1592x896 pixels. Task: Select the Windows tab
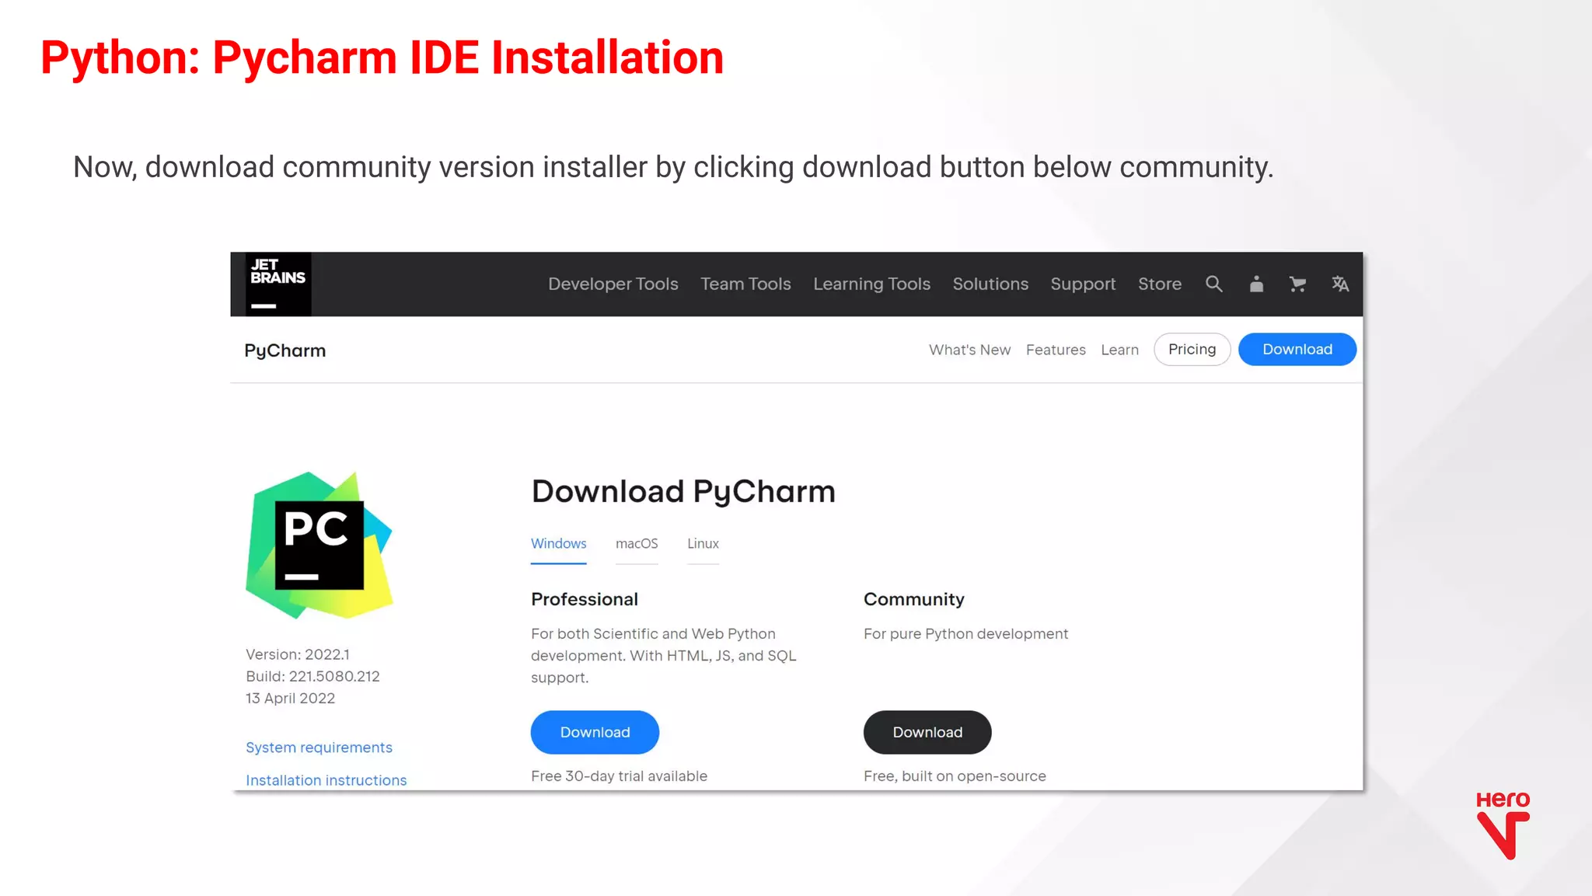point(558,544)
